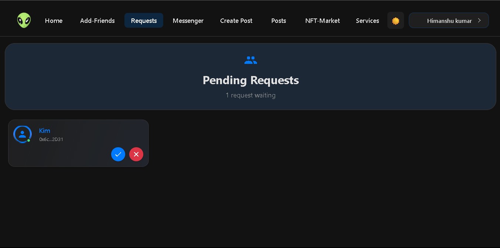The height and width of the screenshot is (248, 500).
Task: Go to the Home page
Action: [54, 21]
